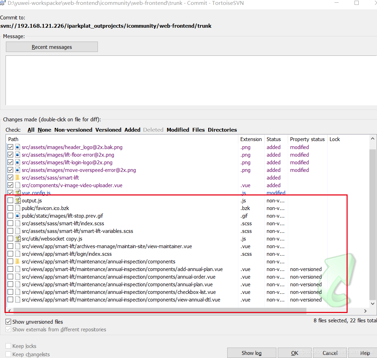Enable Keep changelists checkbox

tap(8, 354)
